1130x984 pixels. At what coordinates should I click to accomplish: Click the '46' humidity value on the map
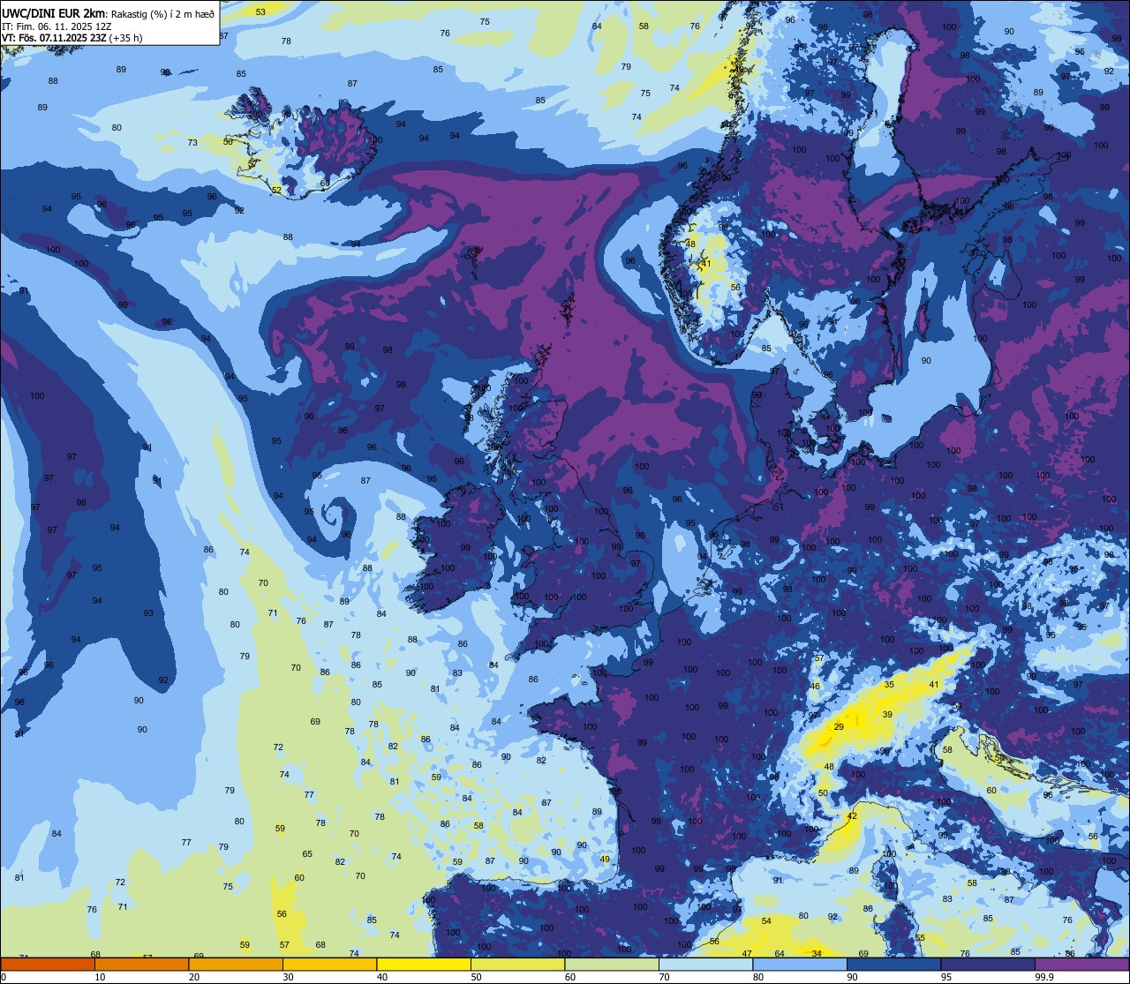tap(815, 687)
